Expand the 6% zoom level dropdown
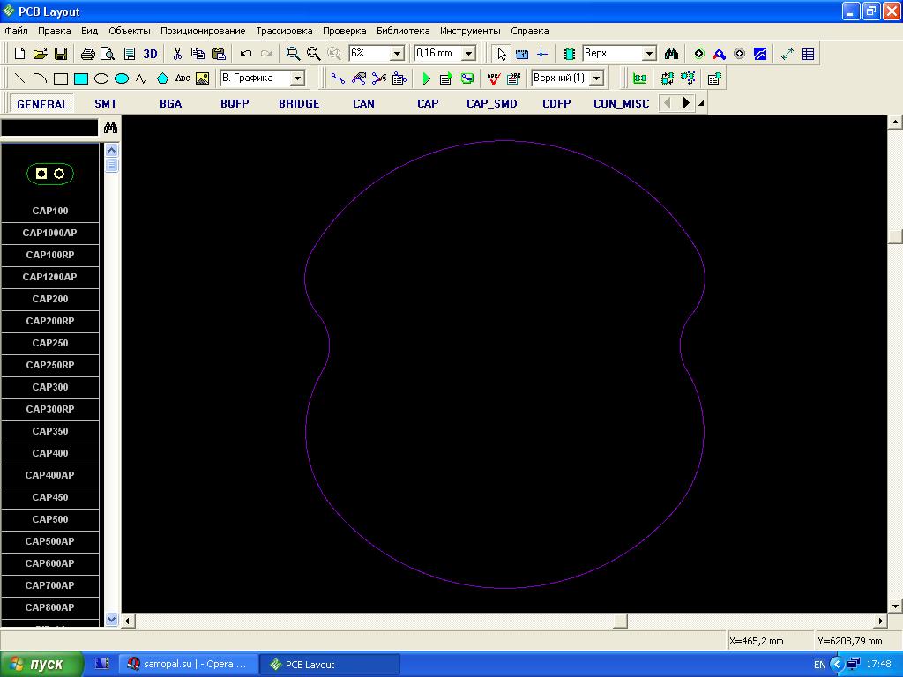This screenshot has width=903, height=677. click(397, 54)
